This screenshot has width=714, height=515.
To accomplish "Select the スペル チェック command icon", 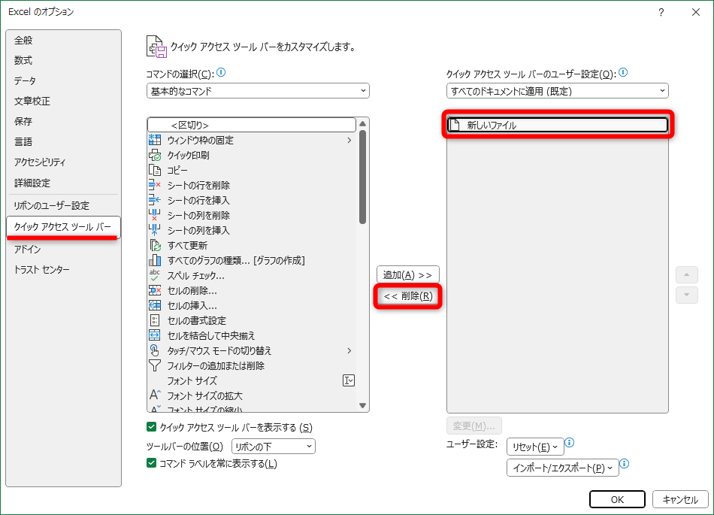I will [155, 275].
